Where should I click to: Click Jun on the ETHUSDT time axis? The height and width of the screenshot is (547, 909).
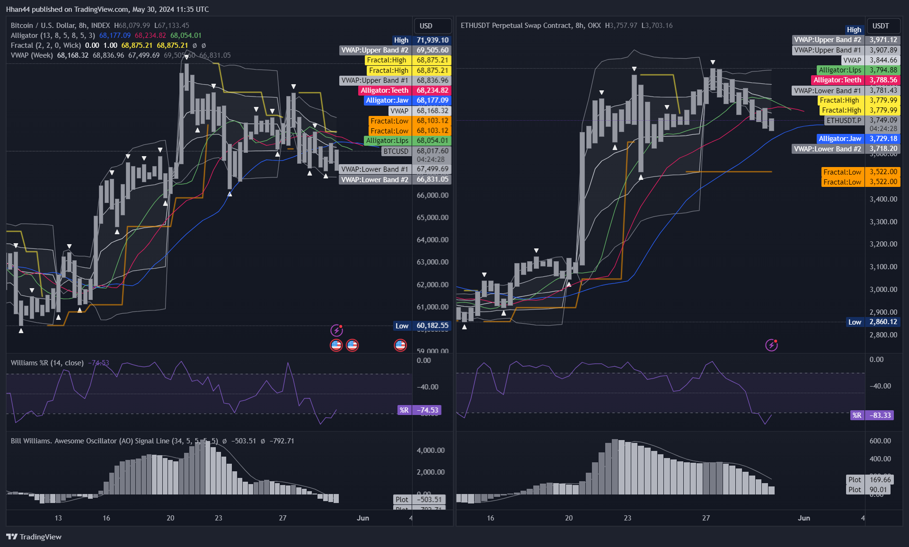point(804,518)
